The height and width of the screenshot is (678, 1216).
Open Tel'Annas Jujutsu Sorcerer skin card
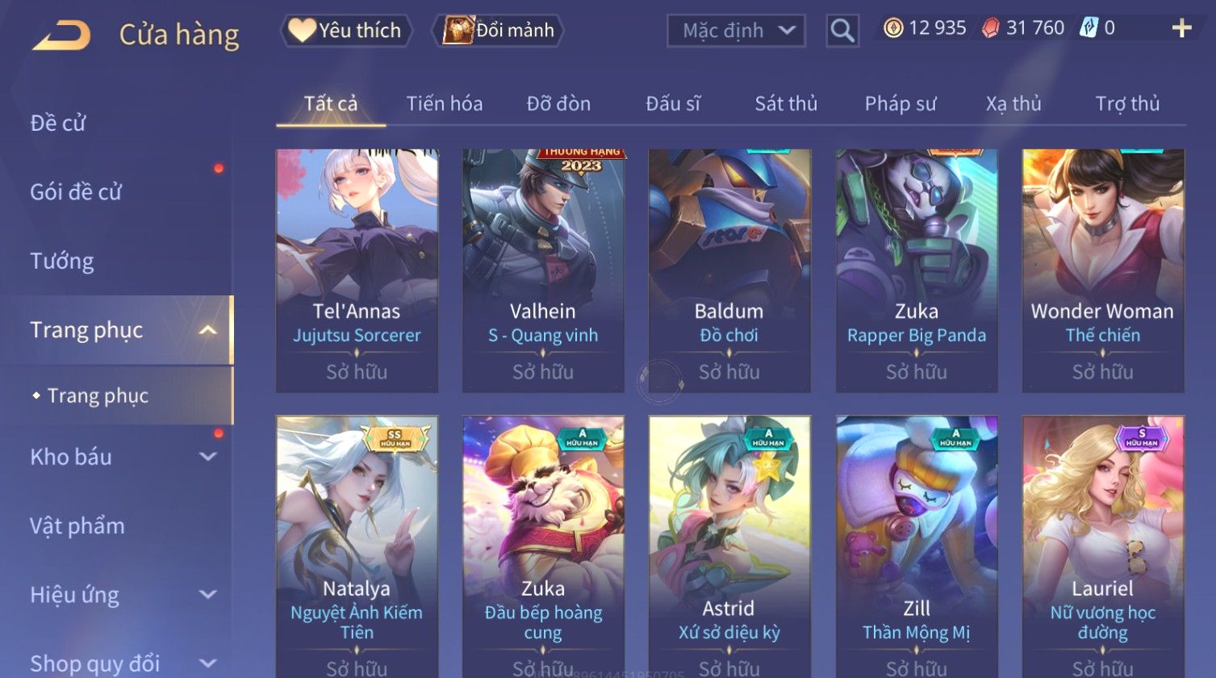(x=357, y=270)
